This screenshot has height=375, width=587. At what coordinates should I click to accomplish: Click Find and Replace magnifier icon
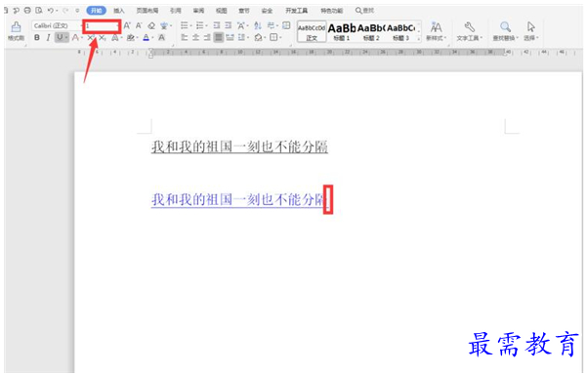(505, 27)
